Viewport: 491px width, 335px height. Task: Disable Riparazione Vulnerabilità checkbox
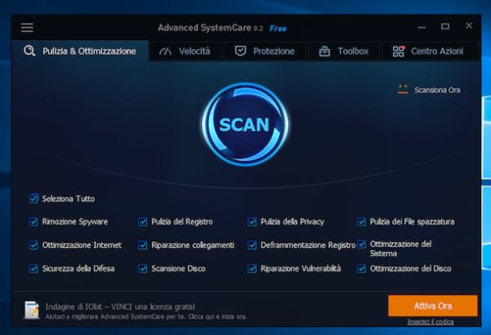[253, 268]
